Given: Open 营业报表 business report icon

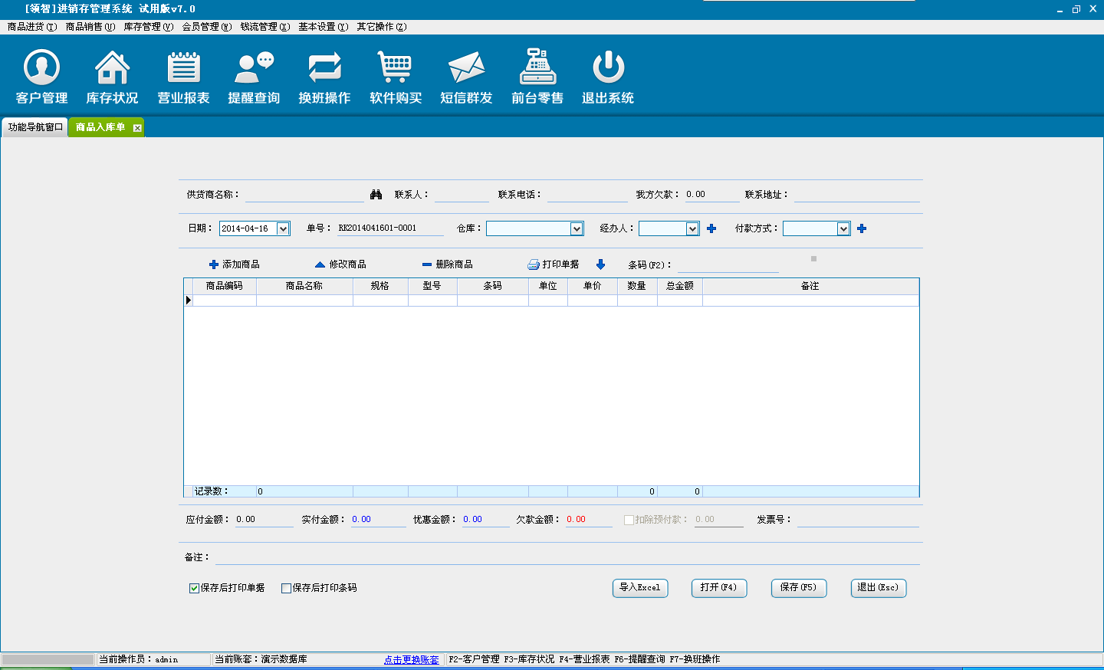Looking at the screenshot, I should (183, 68).
